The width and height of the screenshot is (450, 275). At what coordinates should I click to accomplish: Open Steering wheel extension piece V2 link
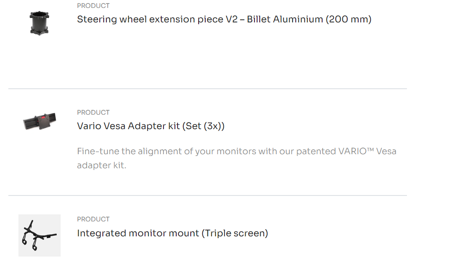(x=224, y=19)
